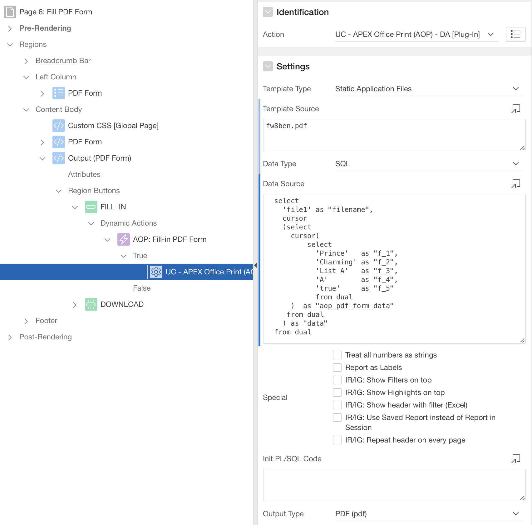Select Page 6: Fill PDF Form node
532x525 pixels.
tap(56, 12)
